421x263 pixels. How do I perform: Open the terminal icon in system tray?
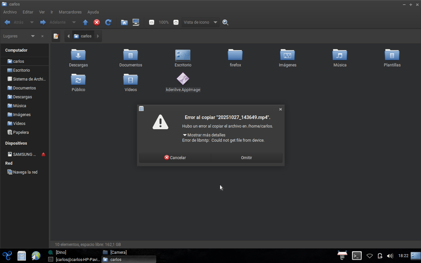pos(357,256)
